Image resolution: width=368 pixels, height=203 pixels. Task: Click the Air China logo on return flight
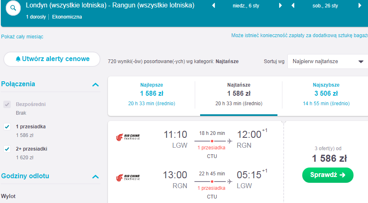tap(128, 178)
